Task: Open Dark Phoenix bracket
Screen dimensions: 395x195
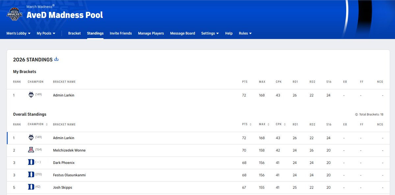Action: [x=64, y=163]
